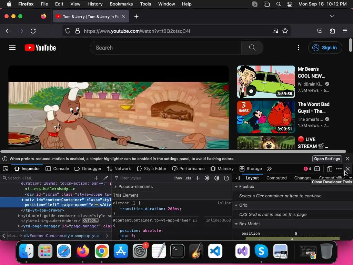Image resolution: width=353 pixels, height=265 pixels.
Task: Toggle Responsive Design Mode icon
Action: tap(330, 169)
